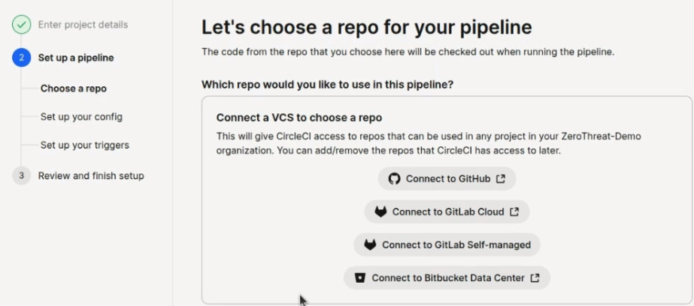
Task: Click the Bitbucket bucket logo icon
Action: 360,277
